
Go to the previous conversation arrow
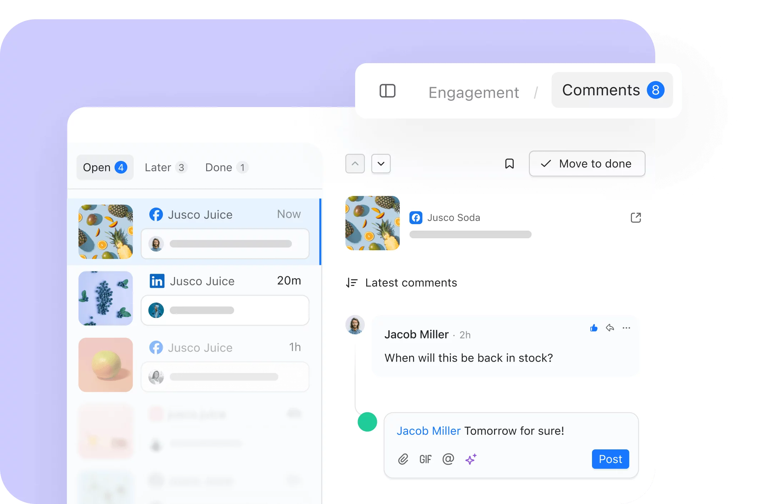coord(355,164)
